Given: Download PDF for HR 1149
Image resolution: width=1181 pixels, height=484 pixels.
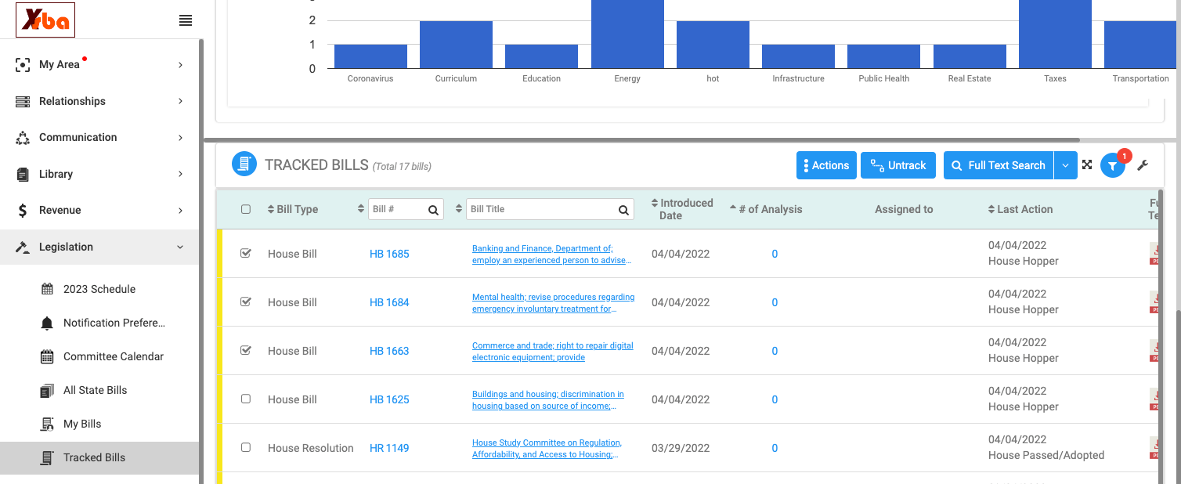Looking at the screenshot, I should click(x=1154, y=448).
